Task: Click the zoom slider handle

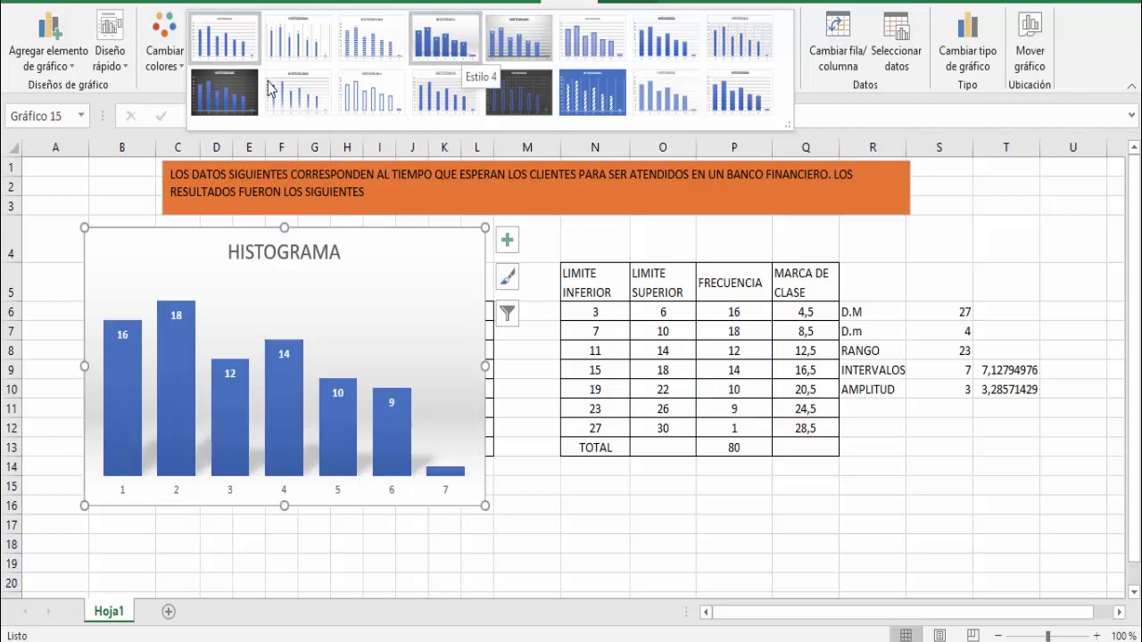Action: pyautogui.click(x=1048, y=635)
